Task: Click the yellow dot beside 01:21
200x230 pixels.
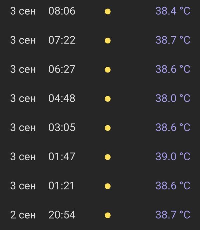Action: point(108,186)
